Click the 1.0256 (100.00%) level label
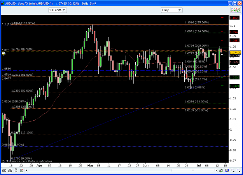Screen dimensions: 243x175 tap(14, 102)
